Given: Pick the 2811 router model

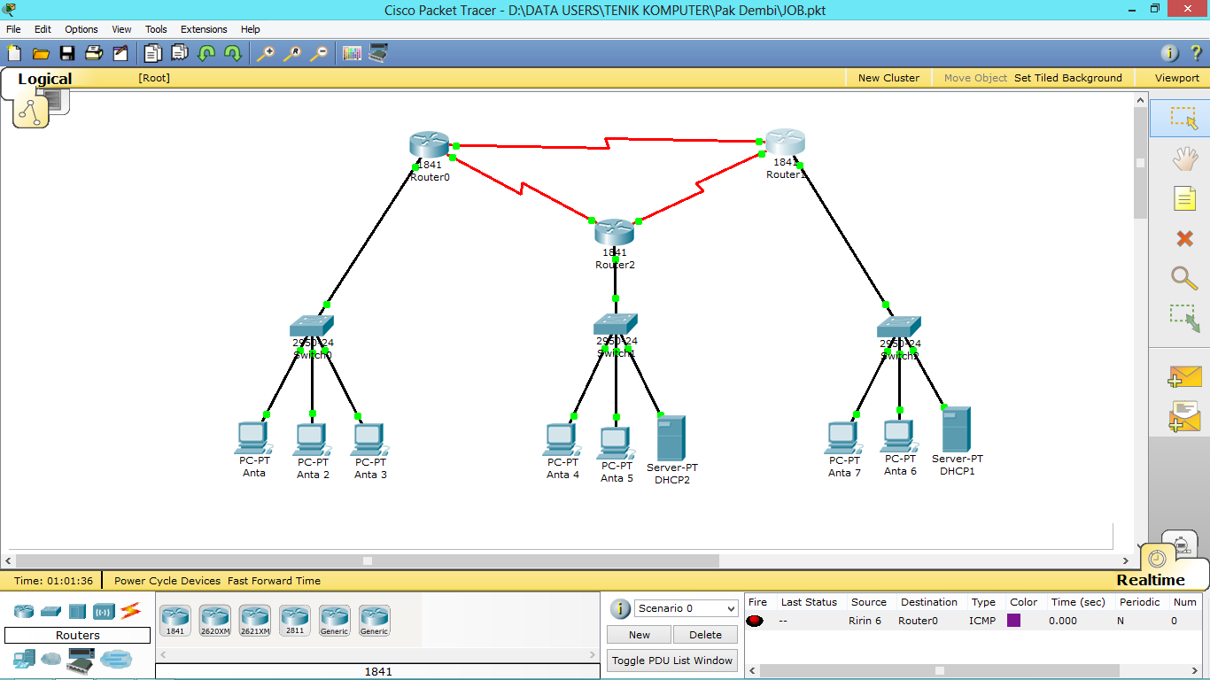Looking at the screenshot, I should pyautogui.click(x=295, y=620).
